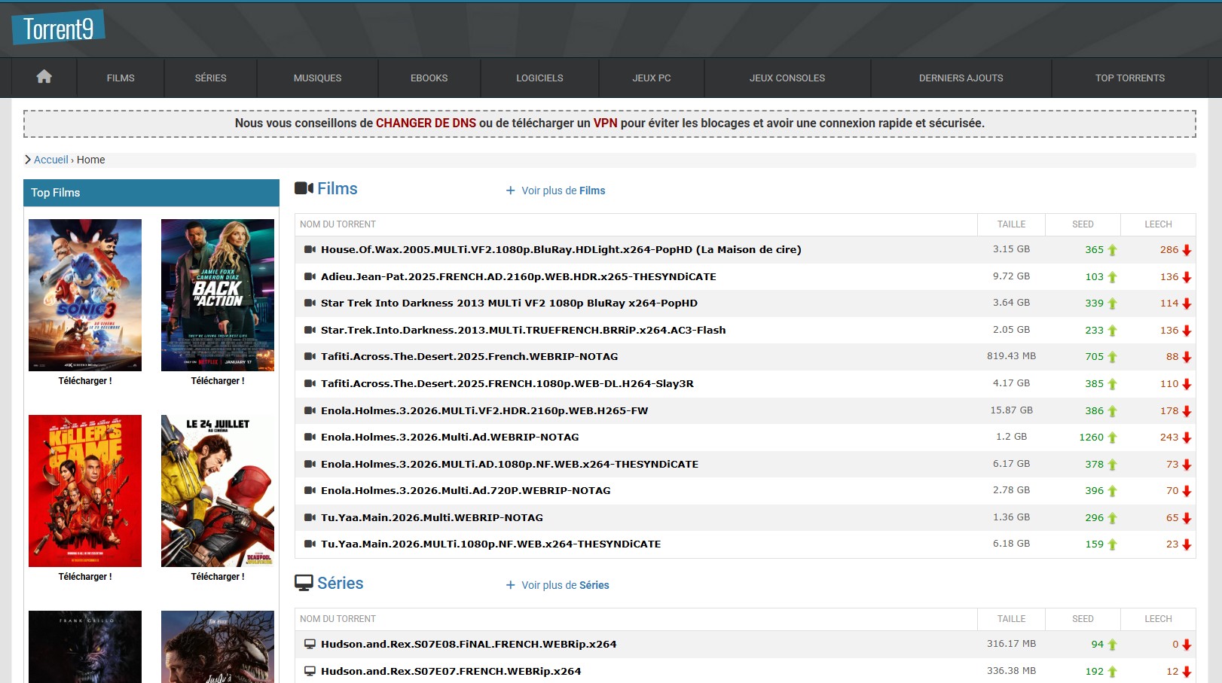
Task: Open the JEUX CONSOLES menu
Action: pos(787,78)
